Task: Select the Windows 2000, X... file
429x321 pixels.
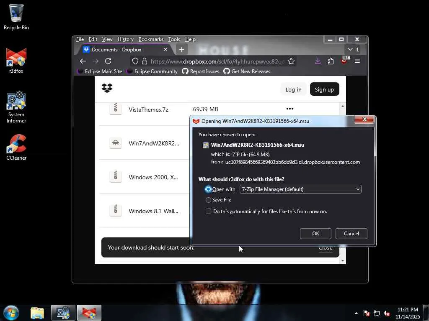Action: [x=153, y=177]
